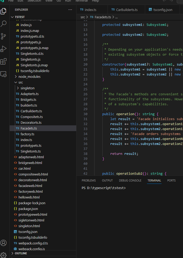
Task: Open the Manage gear icon
Action: click(4, 255)
